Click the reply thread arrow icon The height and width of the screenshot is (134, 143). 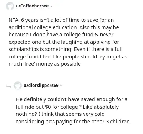(x=8, y=86)
